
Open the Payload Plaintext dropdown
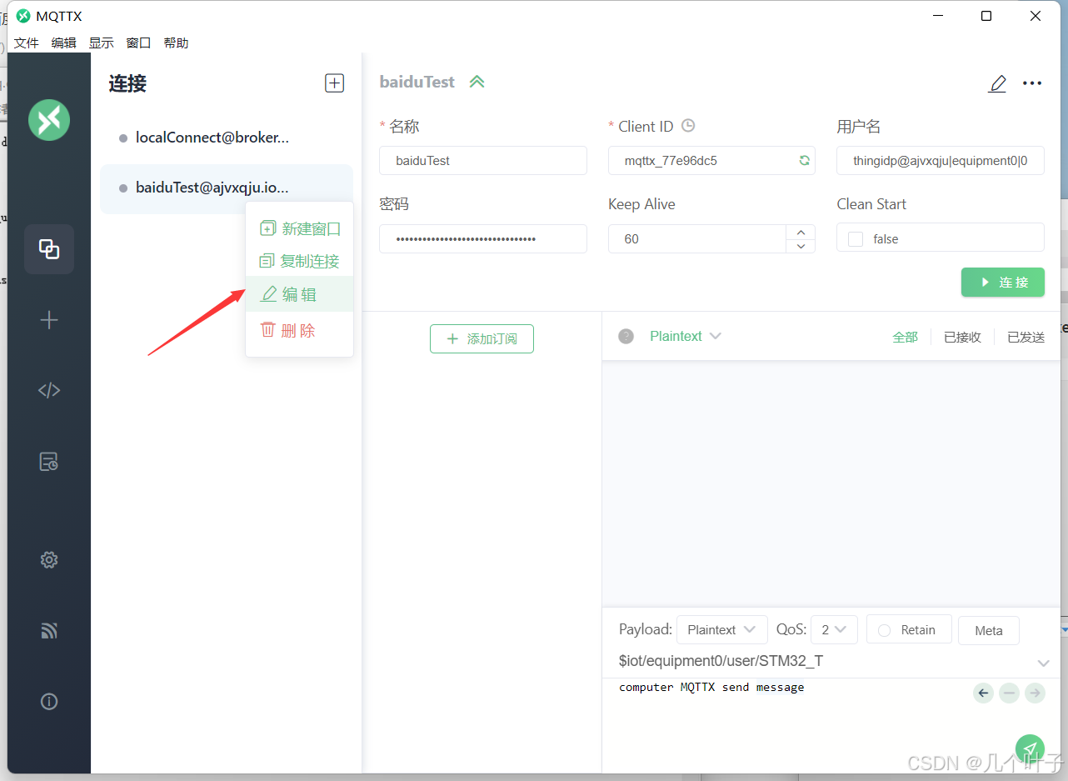(722, 630)
